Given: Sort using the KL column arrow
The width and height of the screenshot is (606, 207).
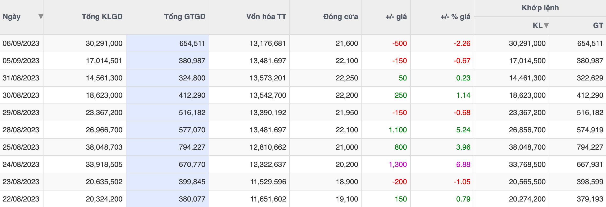Looking at the screenshot, I should click(546, 25).
